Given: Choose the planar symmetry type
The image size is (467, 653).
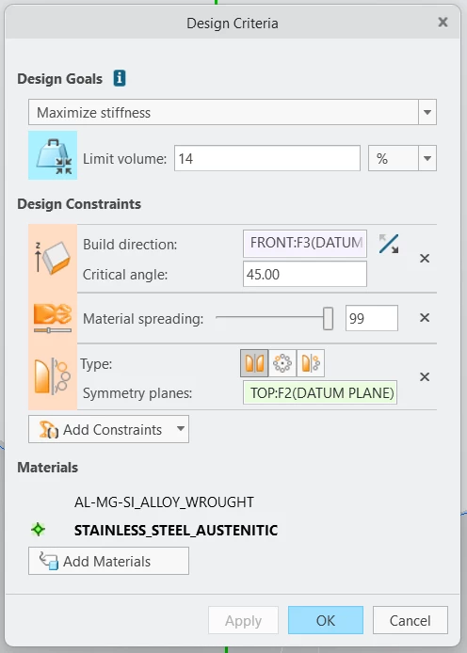Looking at the screenshot, I should [254, 363].
